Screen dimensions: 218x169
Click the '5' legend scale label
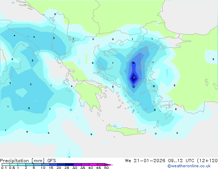click(x=34, y=168)
